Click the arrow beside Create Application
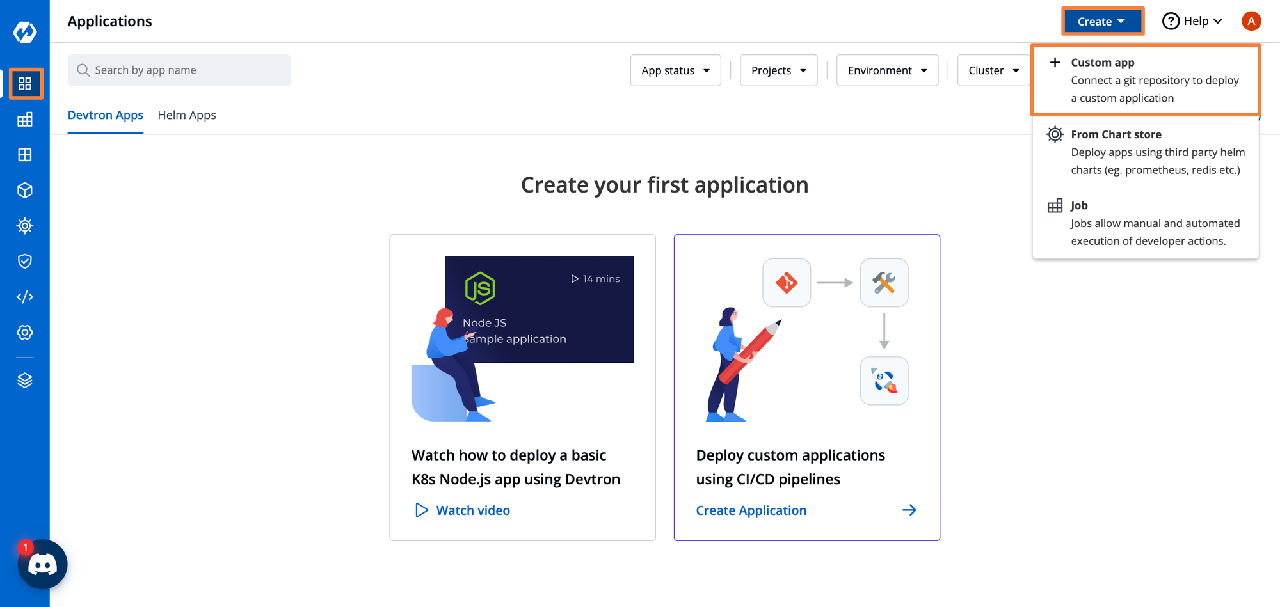 (x=909, y=510)
